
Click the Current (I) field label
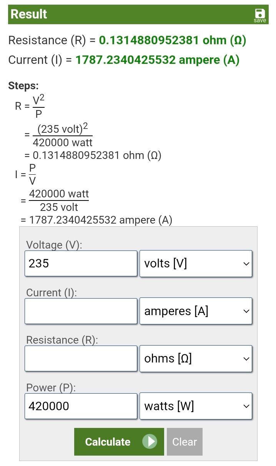52,292
